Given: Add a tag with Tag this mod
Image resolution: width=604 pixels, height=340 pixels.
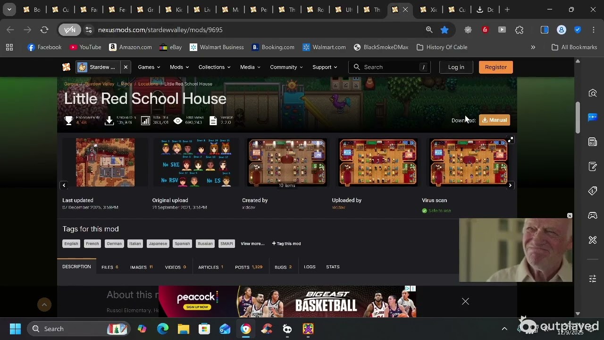Looking at the screenshot, I should (286, 244).
